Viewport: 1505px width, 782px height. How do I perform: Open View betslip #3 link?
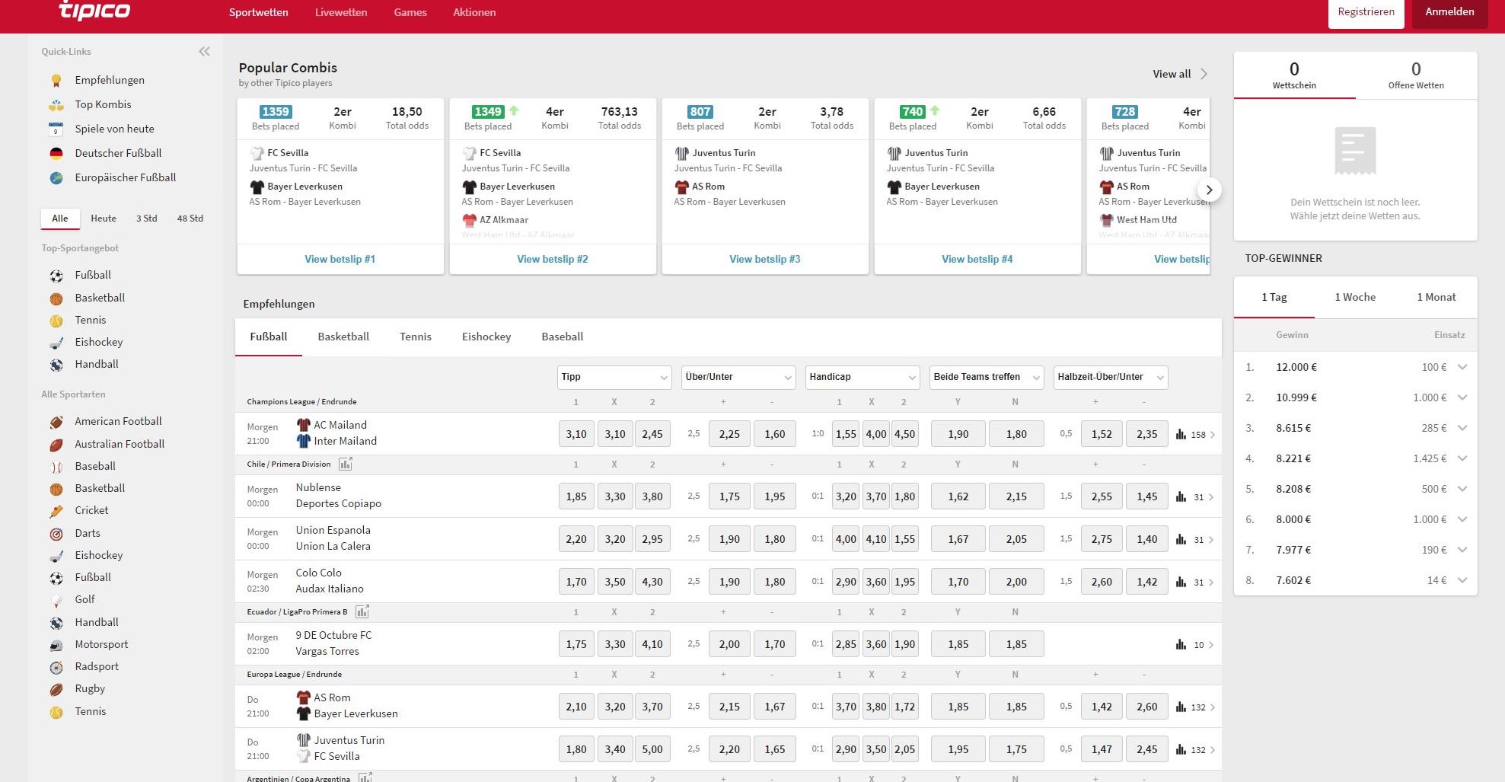coord(765,259)
